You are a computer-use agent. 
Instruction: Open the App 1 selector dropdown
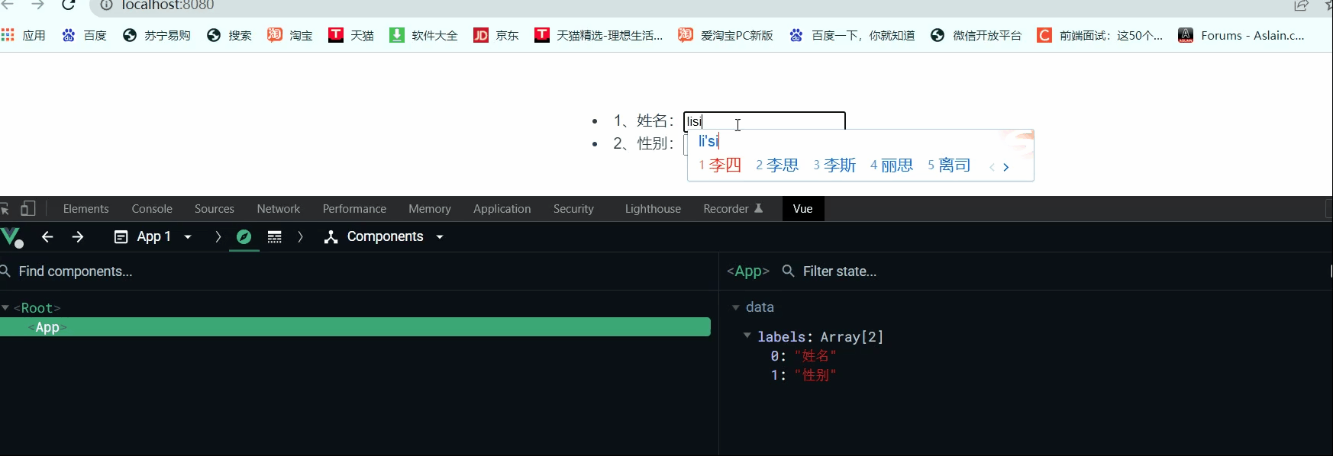tap(153, 237)
